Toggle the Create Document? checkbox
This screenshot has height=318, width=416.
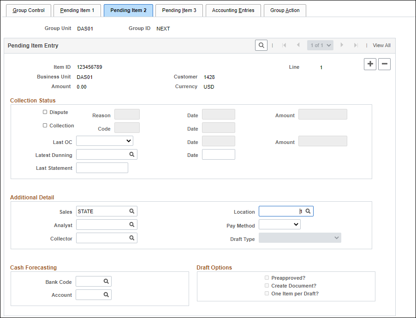click(x=267, y=286)
